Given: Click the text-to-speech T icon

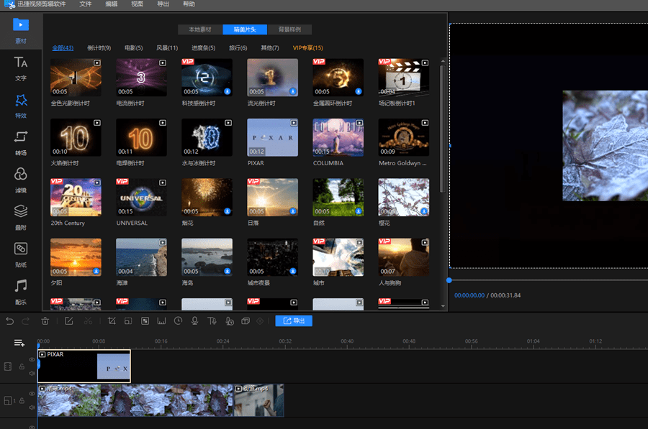Looking at the screenshot, I should coord(212,321).
